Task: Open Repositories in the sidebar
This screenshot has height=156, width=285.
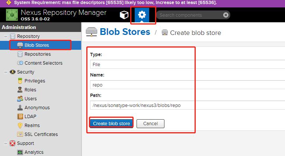Action: tap(38, 54)
